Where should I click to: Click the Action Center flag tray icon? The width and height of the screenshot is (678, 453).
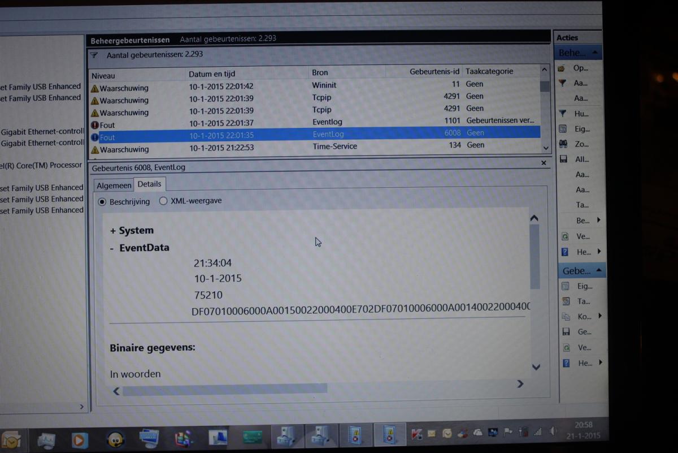[x=508, y=432]
